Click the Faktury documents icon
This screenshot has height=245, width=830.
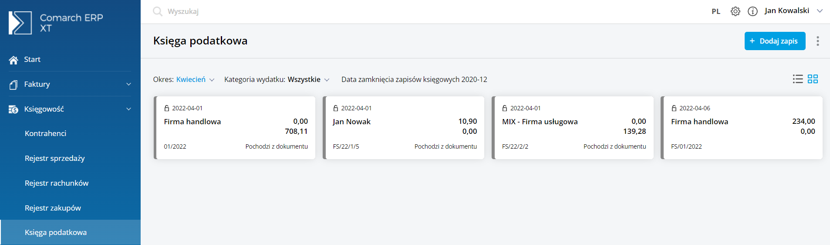click(13, 85)
